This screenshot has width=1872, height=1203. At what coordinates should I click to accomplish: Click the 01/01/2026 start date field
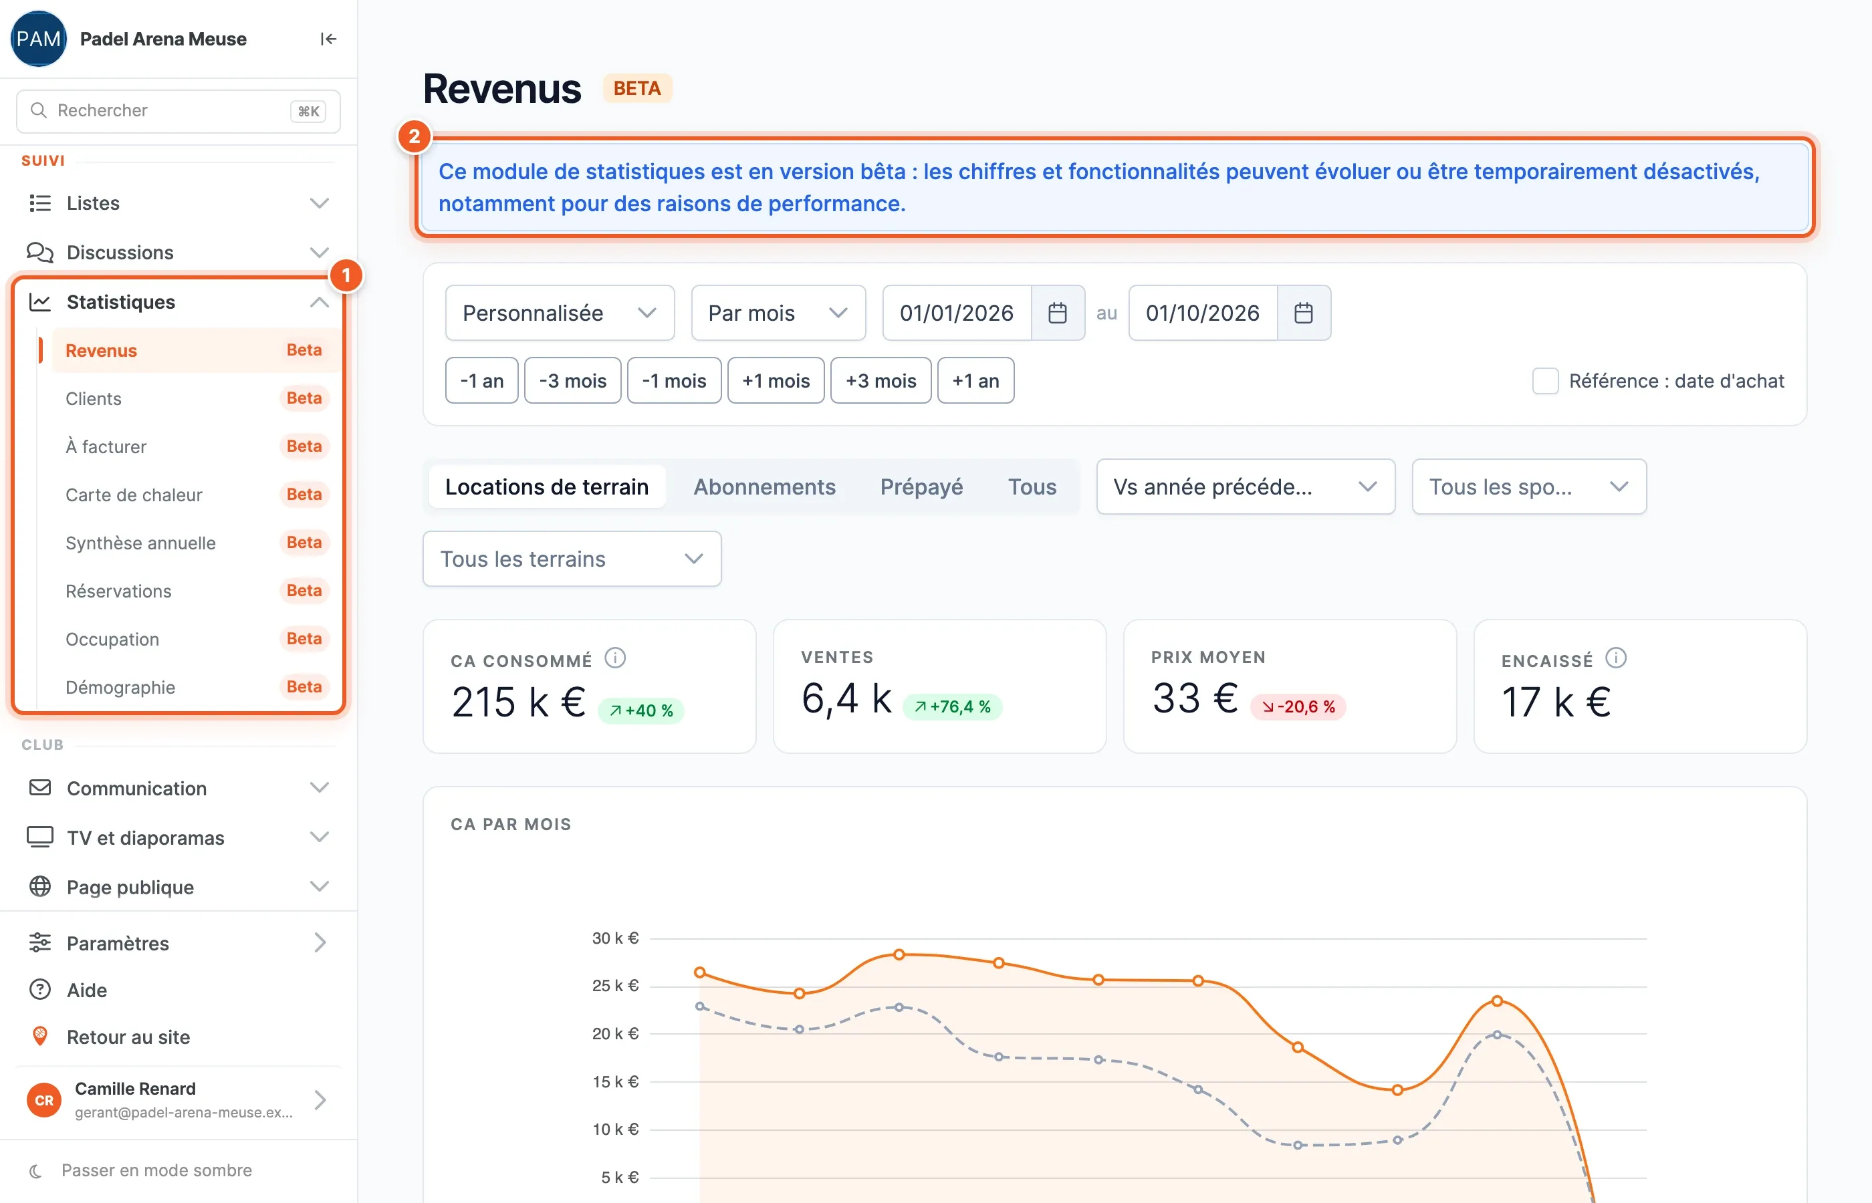coord(956,313)
